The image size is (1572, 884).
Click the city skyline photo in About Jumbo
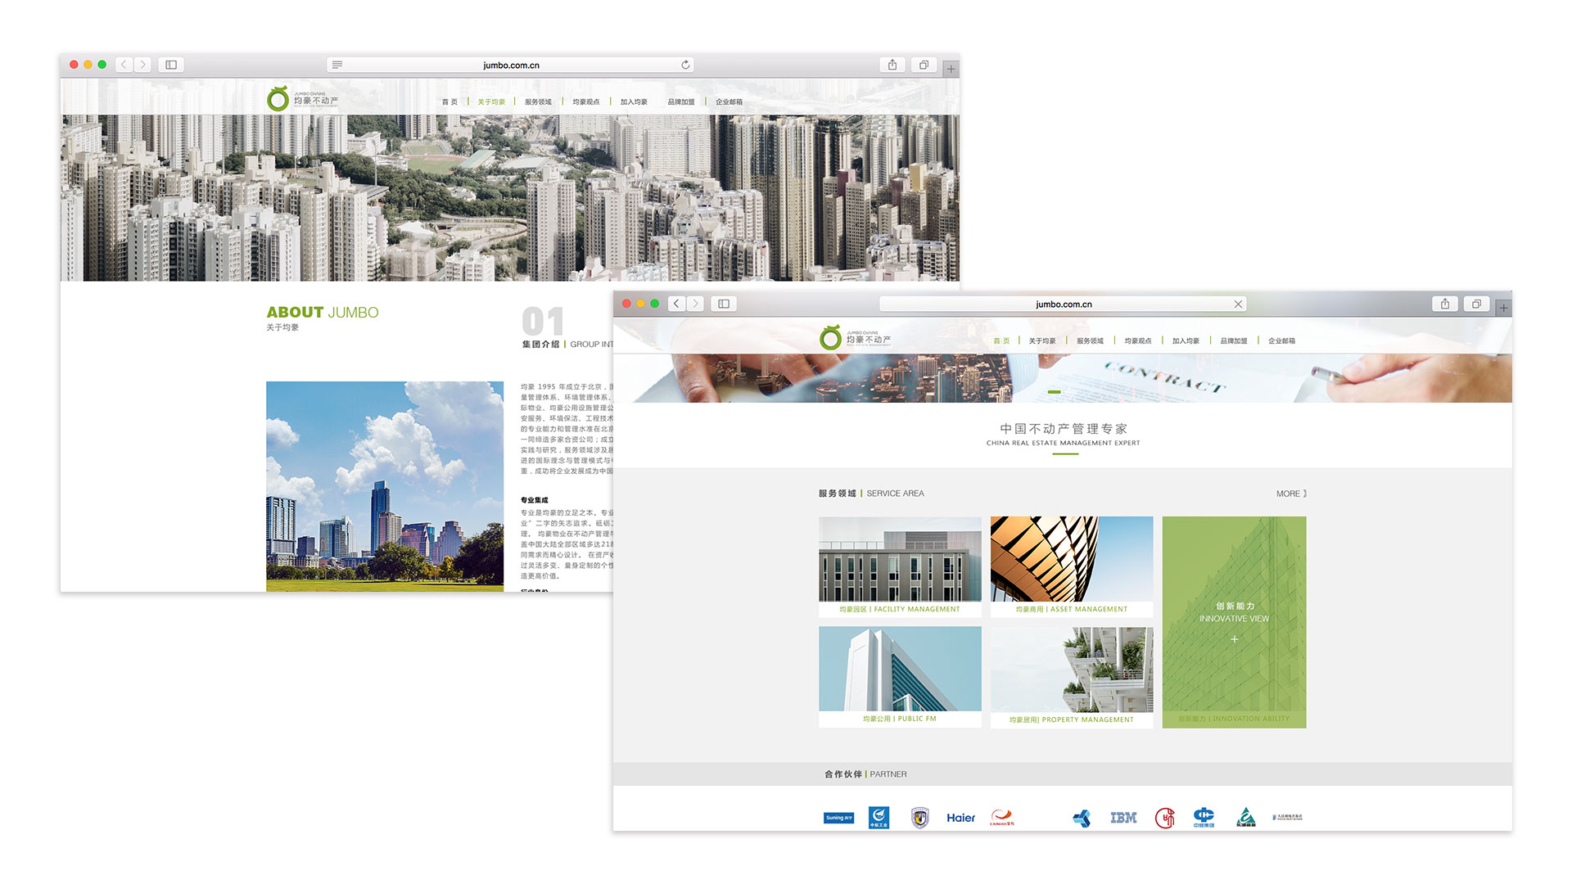pos(385,486)
